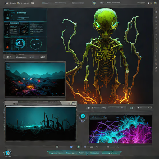
Task: Click the highlighted cyan field in the upper-left panel
Action: (22, 13)
